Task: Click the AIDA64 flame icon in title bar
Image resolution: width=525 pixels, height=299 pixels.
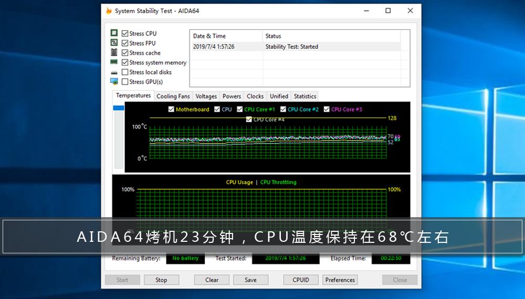Action: pos(109,10)
